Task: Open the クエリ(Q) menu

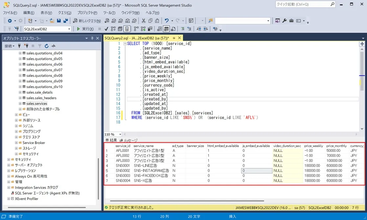Action: 65,13
